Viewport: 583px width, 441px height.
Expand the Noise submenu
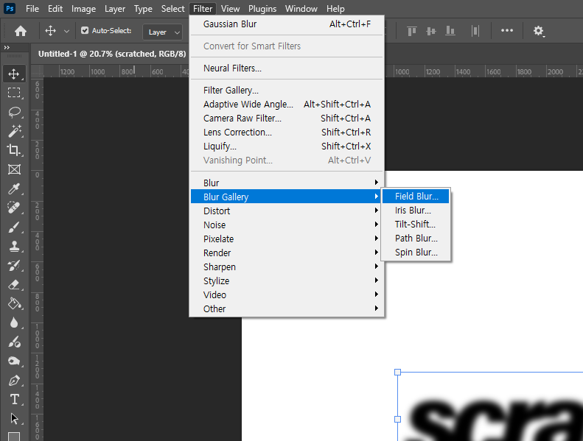[x=287, y=225]
